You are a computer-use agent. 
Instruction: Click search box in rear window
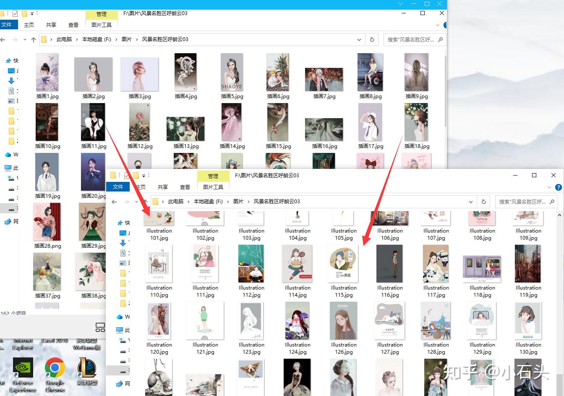click(x=414, y=39)
